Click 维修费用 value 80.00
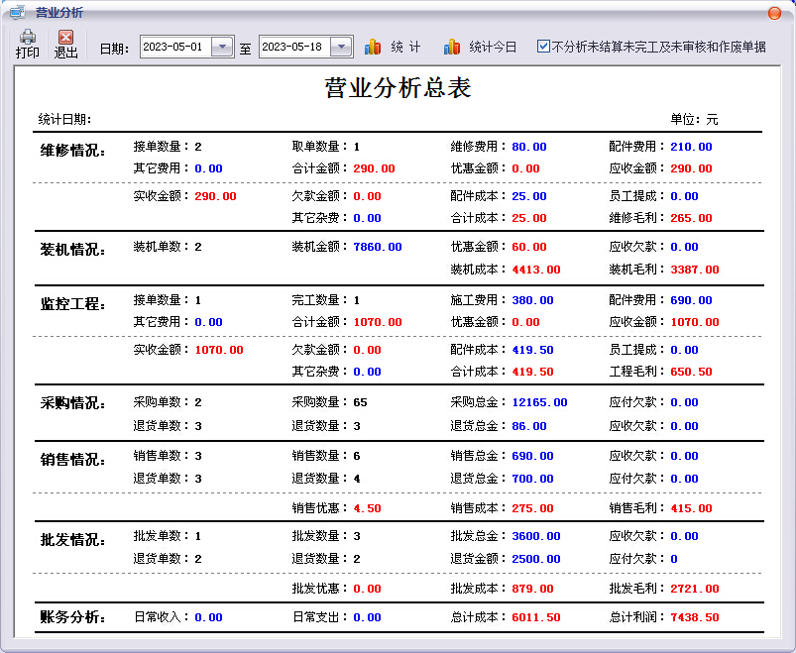The width and height of the screenshot is (796, 653). pos(529,147)
